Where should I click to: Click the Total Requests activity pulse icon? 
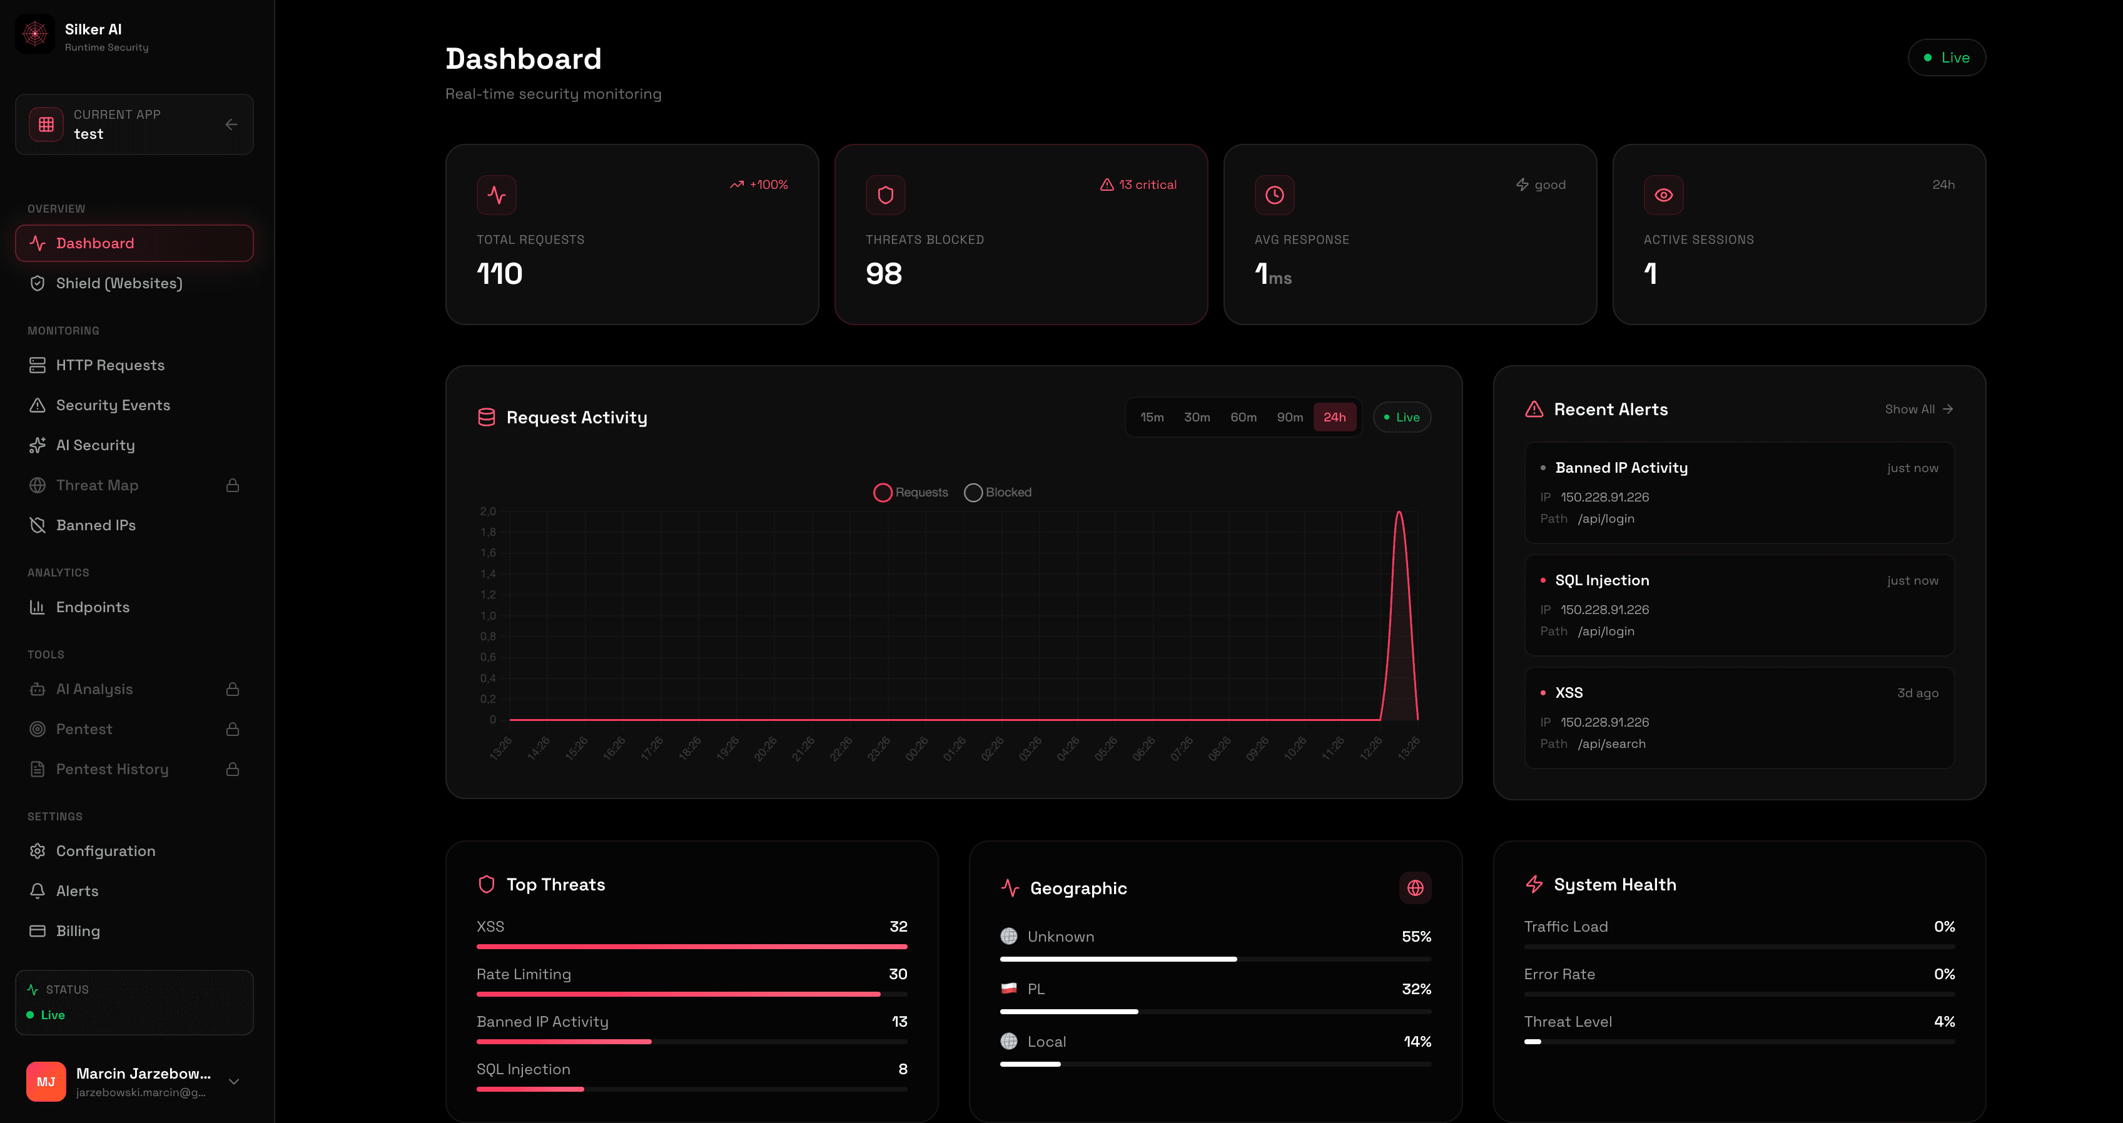tap(496, 195)
